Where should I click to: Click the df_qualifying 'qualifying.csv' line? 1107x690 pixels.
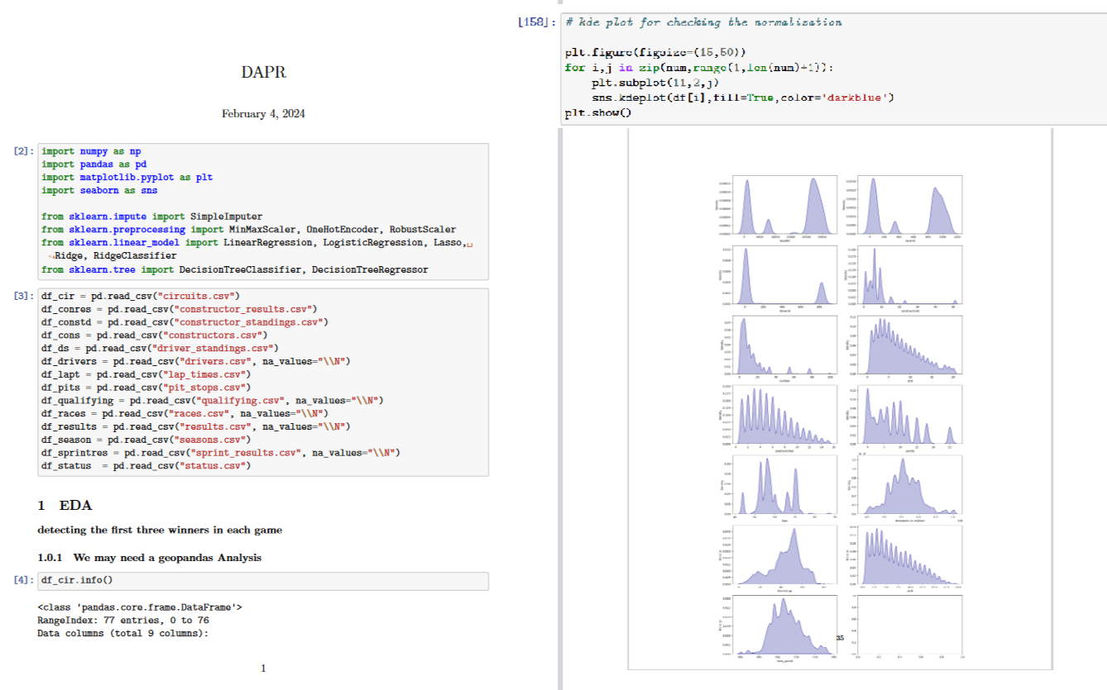[x=213, y=401]
